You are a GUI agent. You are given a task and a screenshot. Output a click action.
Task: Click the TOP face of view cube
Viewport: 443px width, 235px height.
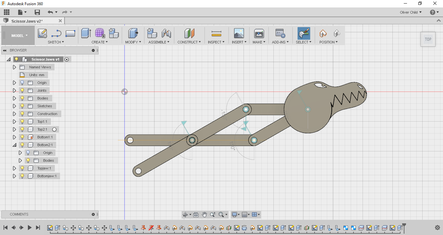click(x=428, y=39)
